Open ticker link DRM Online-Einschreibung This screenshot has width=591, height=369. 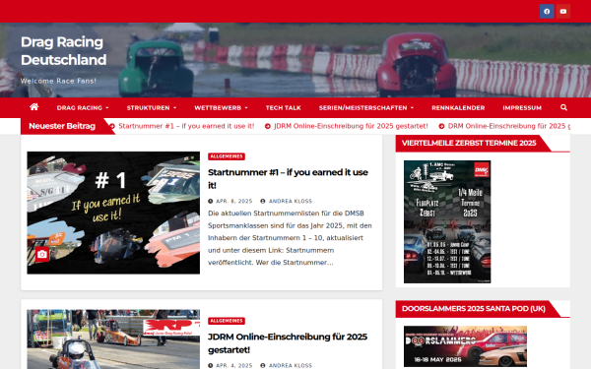pos(509,126)
